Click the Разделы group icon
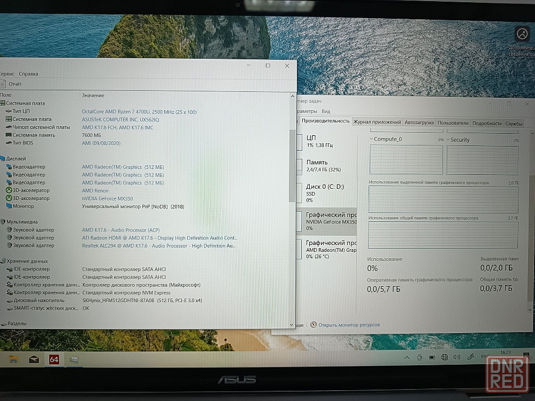Image resolution: width=535 pixels, height=401 pixels. click(x=3, y=323)
